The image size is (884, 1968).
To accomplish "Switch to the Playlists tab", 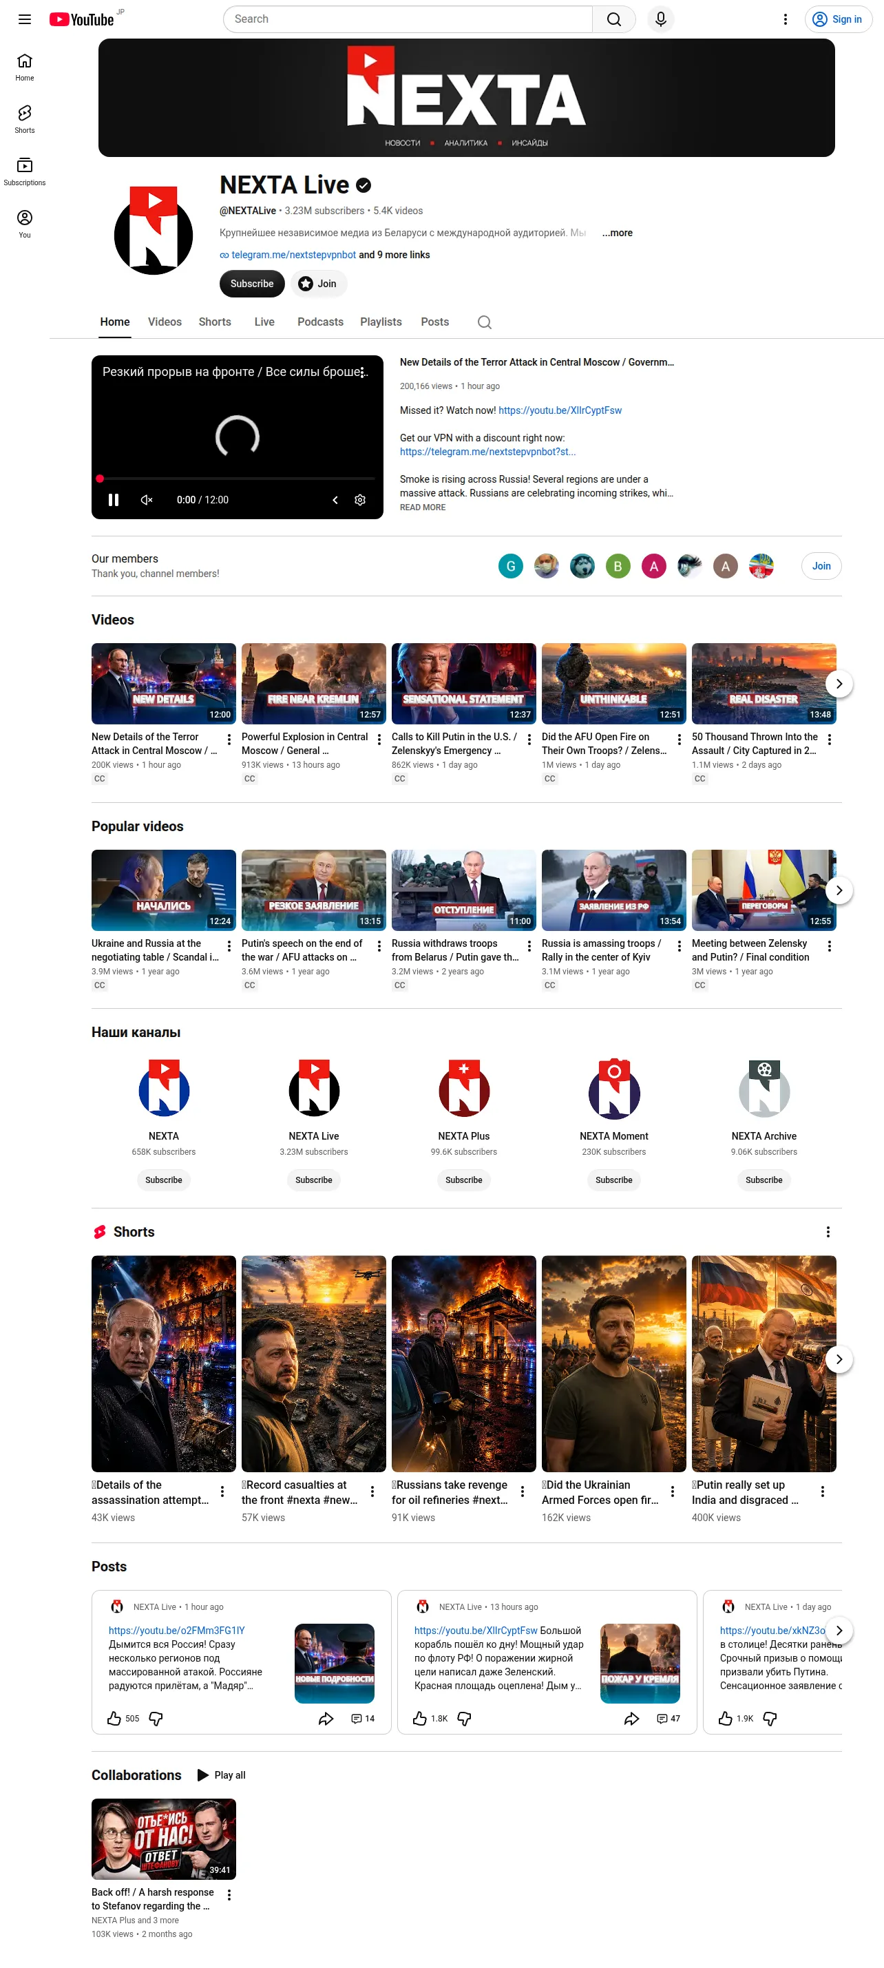I will click(x=381, y=322).
